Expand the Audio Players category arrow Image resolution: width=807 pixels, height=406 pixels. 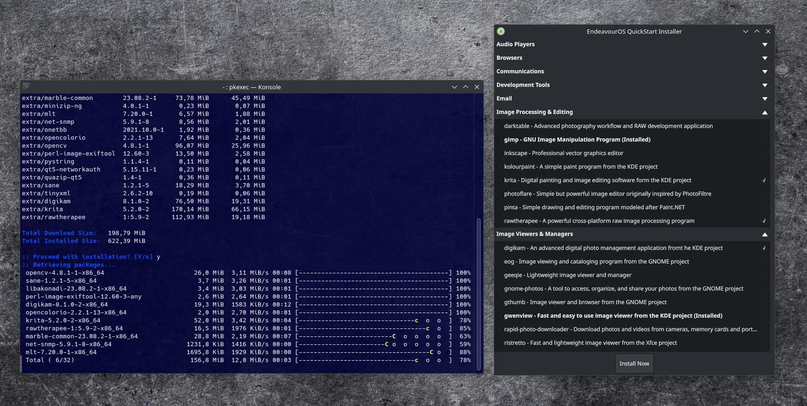tap(765, 44)
